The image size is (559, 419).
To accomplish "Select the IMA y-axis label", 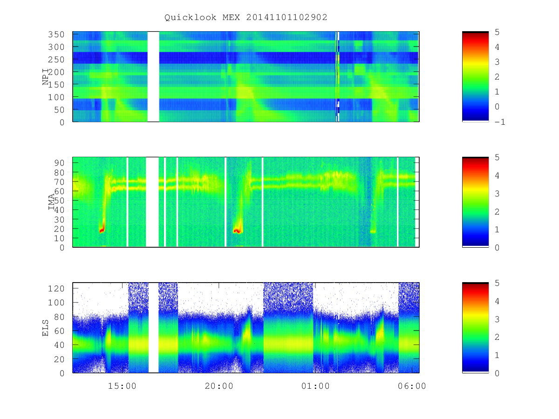I will (51, 203).
